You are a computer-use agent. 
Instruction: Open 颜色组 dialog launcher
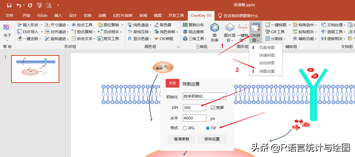[177, 47]
